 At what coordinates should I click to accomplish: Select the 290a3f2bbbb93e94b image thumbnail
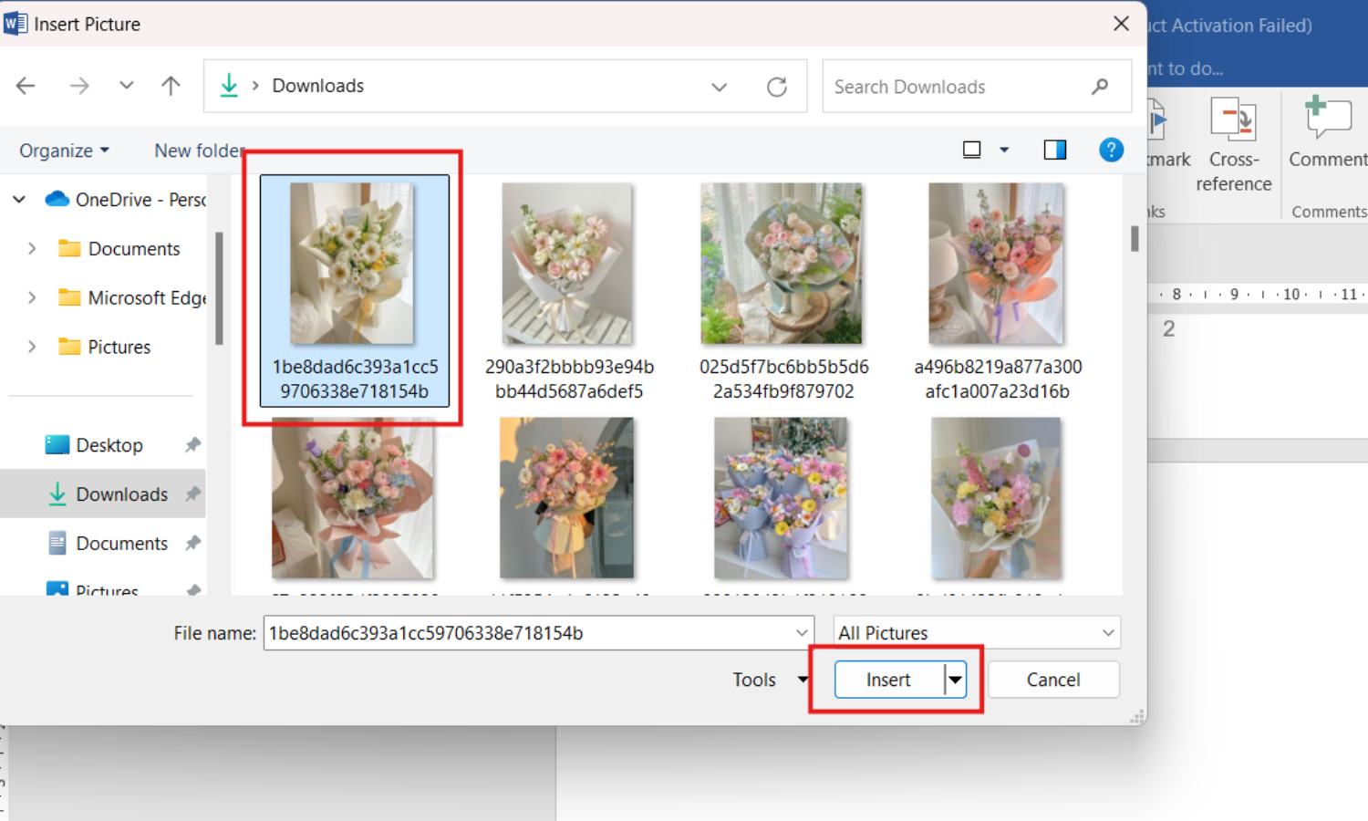pos(567,264)
